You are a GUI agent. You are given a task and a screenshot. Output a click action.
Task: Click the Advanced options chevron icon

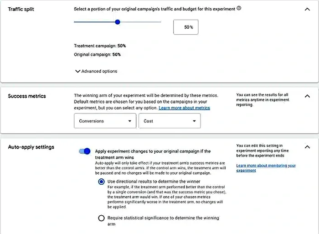point(77,71)
